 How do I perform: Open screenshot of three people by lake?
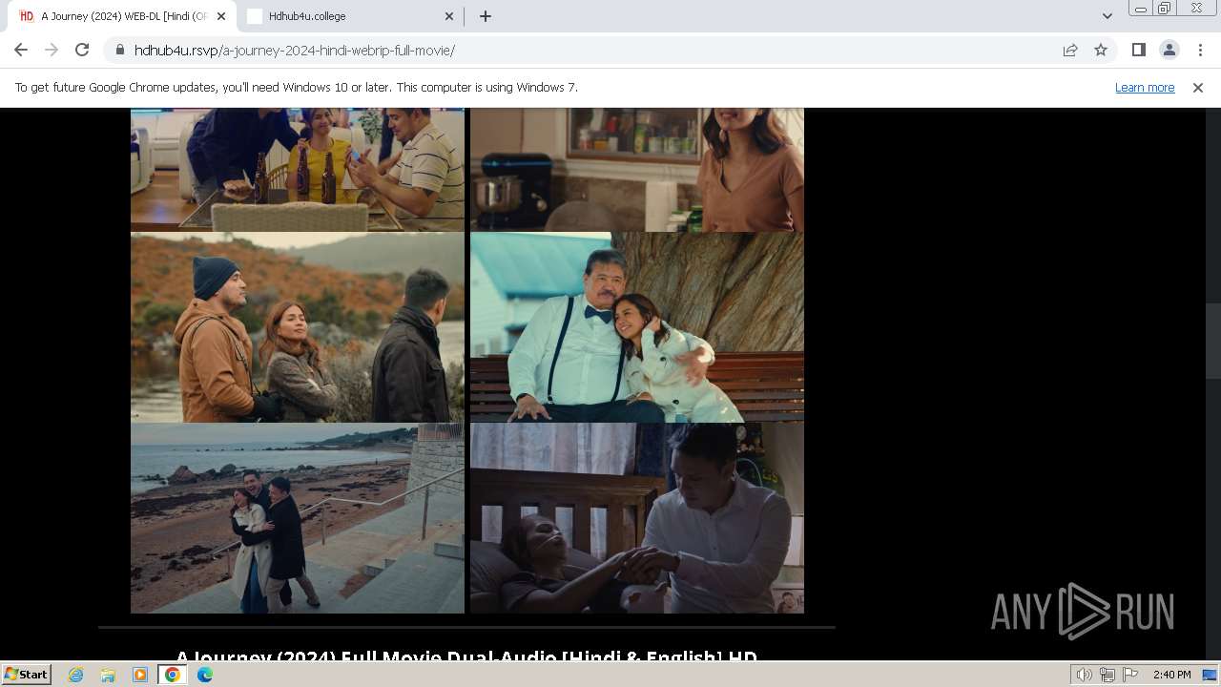click(298, 327)
